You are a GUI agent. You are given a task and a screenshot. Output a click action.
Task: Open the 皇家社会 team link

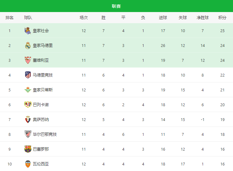pyautogui.click(x=41, y=31)
